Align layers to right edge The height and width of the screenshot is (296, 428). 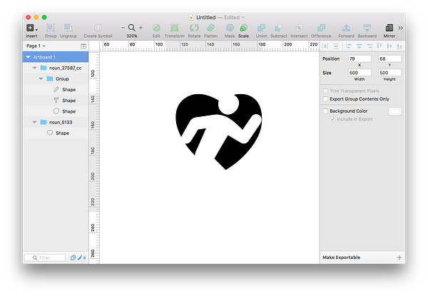pyautogui.click(x=370, y=46)
